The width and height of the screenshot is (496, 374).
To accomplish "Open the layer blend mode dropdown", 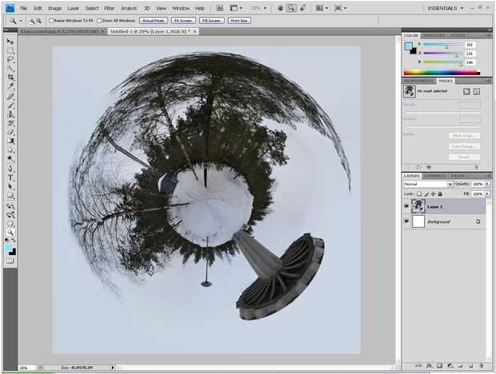I will click(428, 184).
